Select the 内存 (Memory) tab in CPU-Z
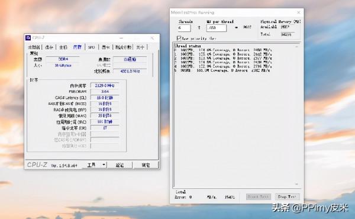 (77, 47)
